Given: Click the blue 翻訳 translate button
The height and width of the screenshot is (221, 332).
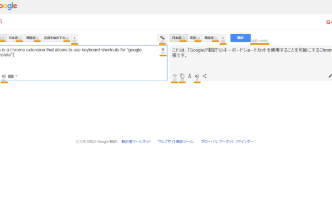Looking at the screenshot, I should coord(241,38).
